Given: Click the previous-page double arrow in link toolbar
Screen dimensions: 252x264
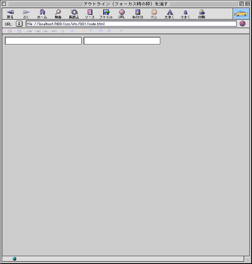Looking at the screenshot, I should click(x=38, y=31).
